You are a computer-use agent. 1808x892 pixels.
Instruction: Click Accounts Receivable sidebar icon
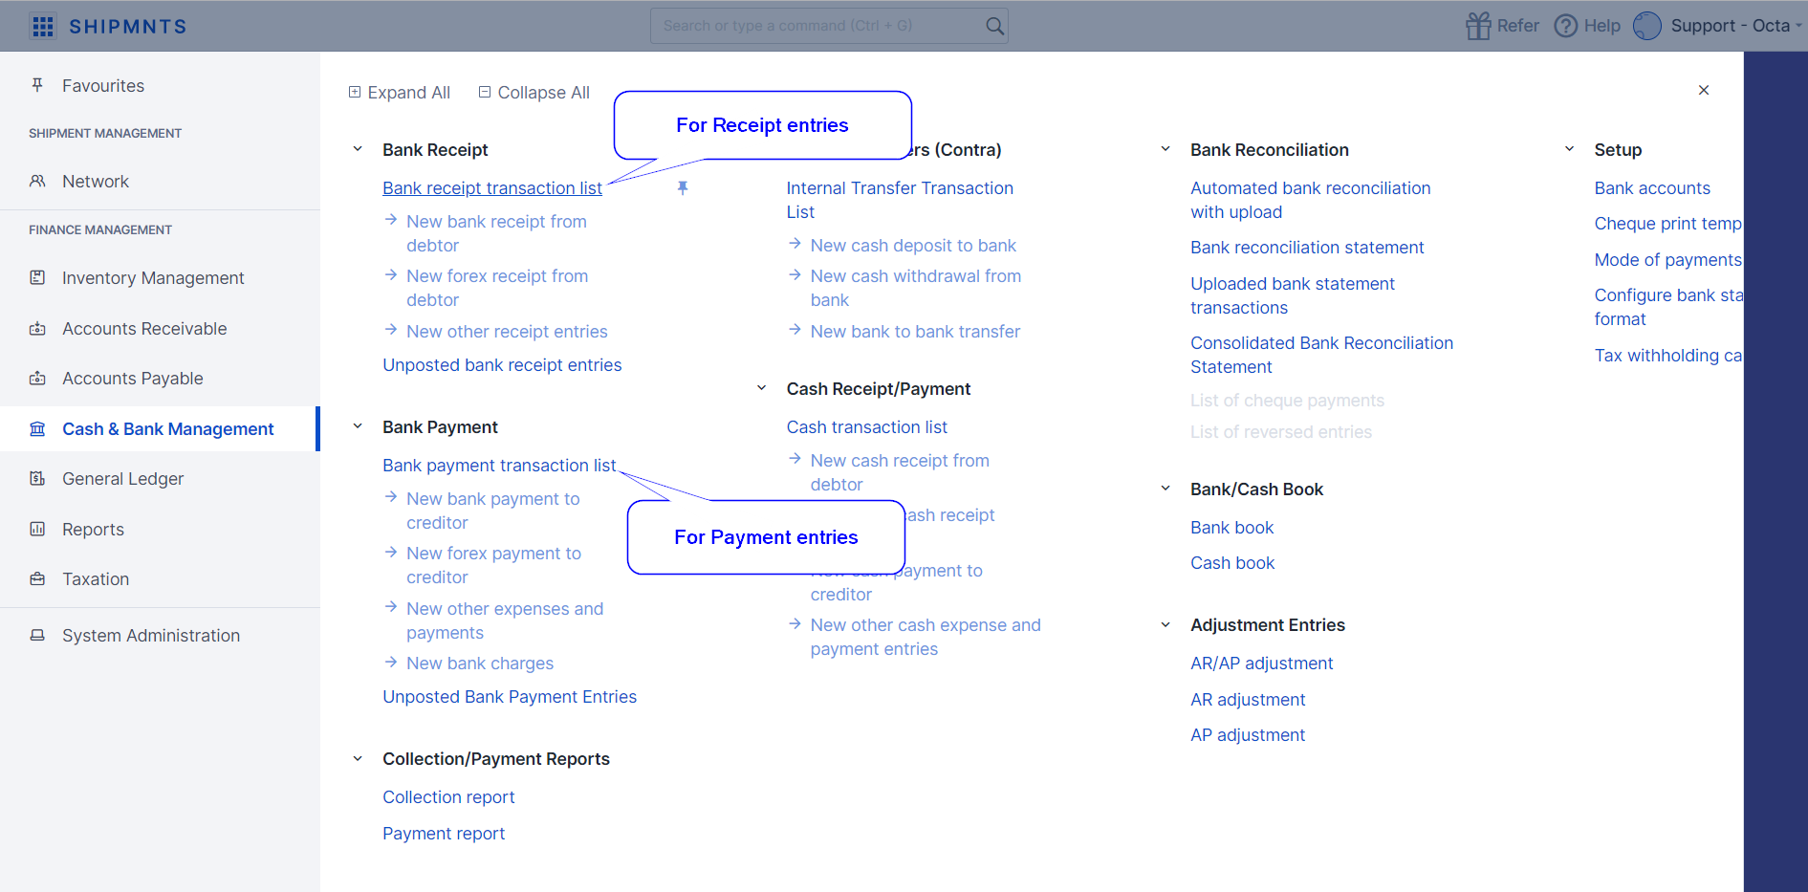(37, 328)
